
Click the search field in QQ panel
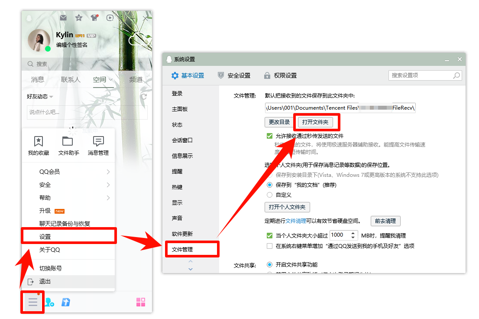coord(87,64)
